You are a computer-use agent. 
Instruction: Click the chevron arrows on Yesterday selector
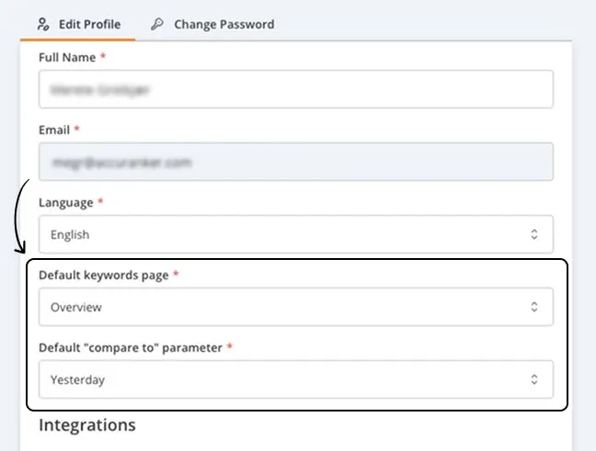(534, 378)
